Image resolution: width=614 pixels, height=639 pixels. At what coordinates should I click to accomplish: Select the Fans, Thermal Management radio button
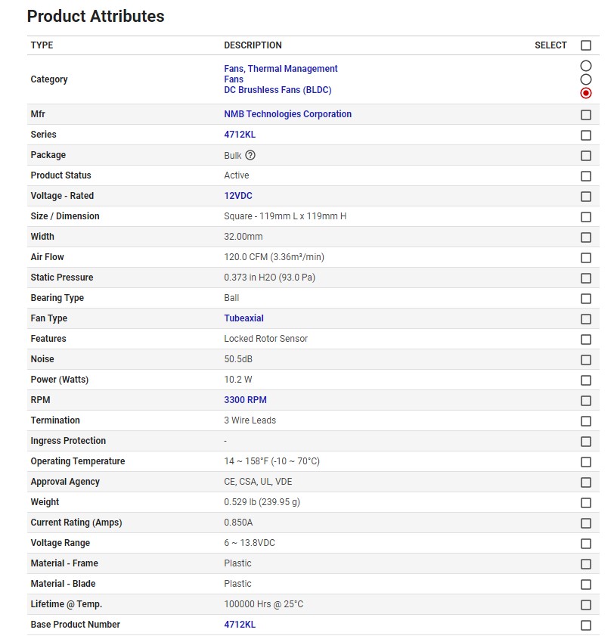pyautogui.click(x=585, y=67)
